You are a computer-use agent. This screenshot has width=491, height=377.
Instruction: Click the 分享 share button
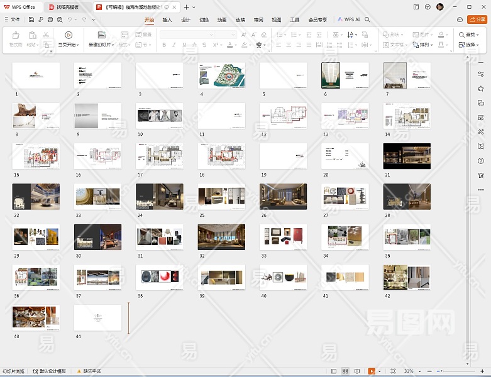point(477,19)
